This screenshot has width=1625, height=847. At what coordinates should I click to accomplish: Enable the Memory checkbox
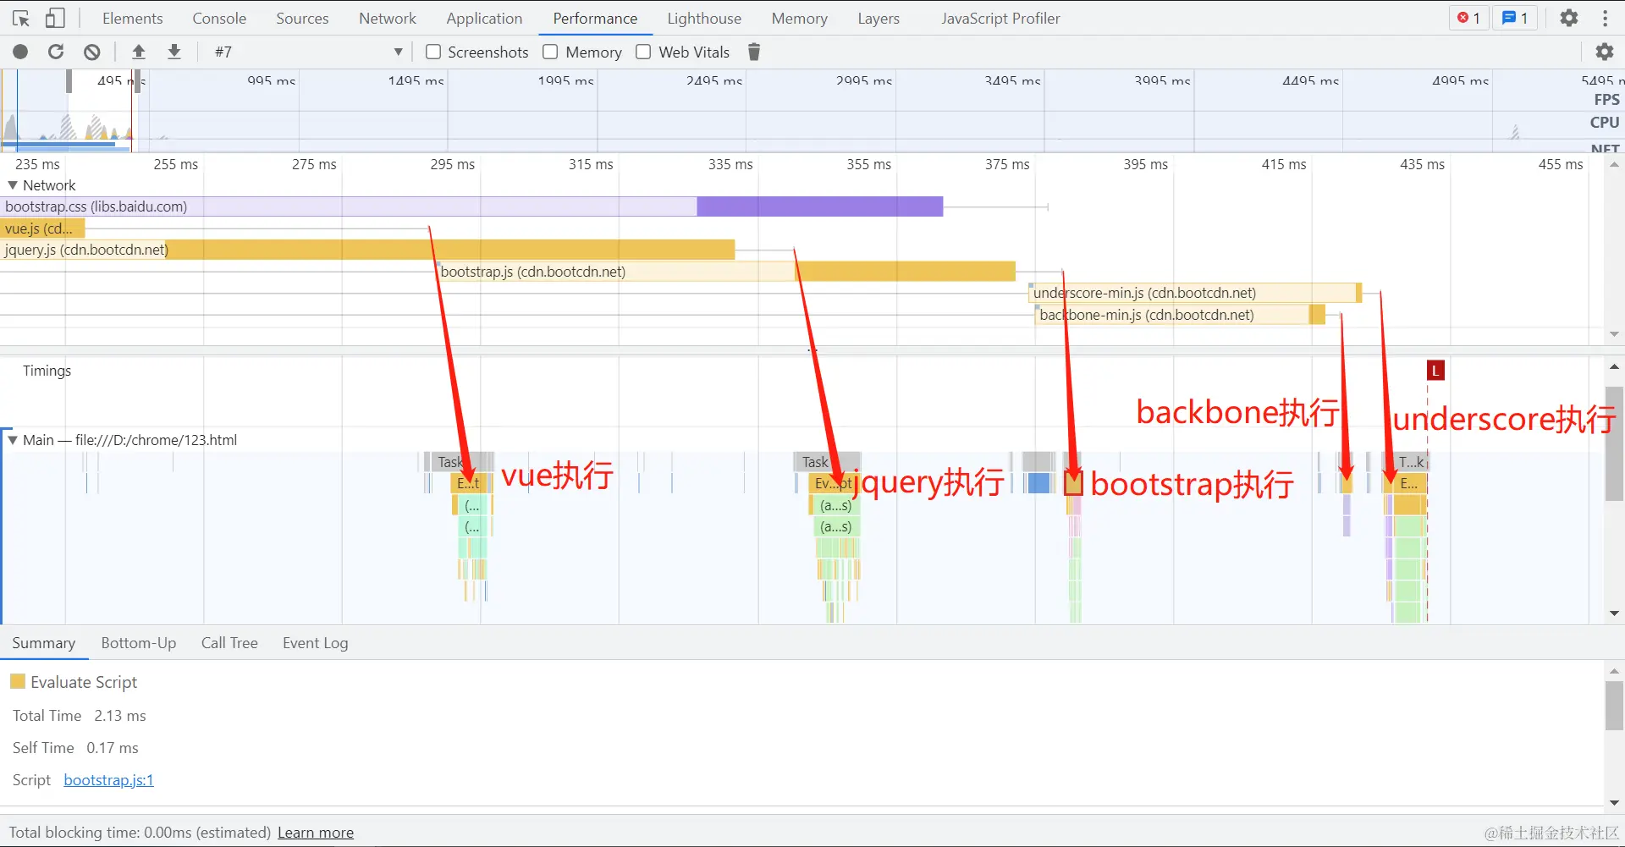tap(550, 52)
